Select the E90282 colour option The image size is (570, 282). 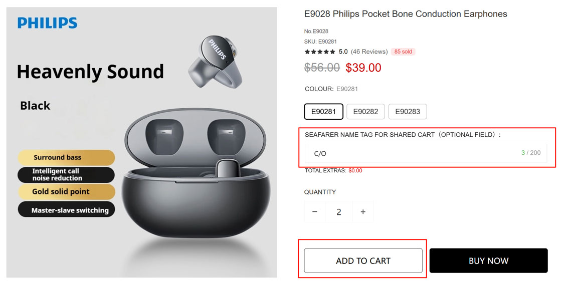point(365,111)
